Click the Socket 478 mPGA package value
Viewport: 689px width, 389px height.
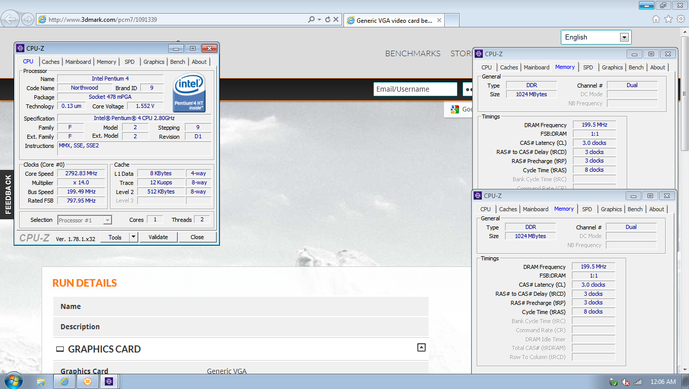click(x=110, y=97)
